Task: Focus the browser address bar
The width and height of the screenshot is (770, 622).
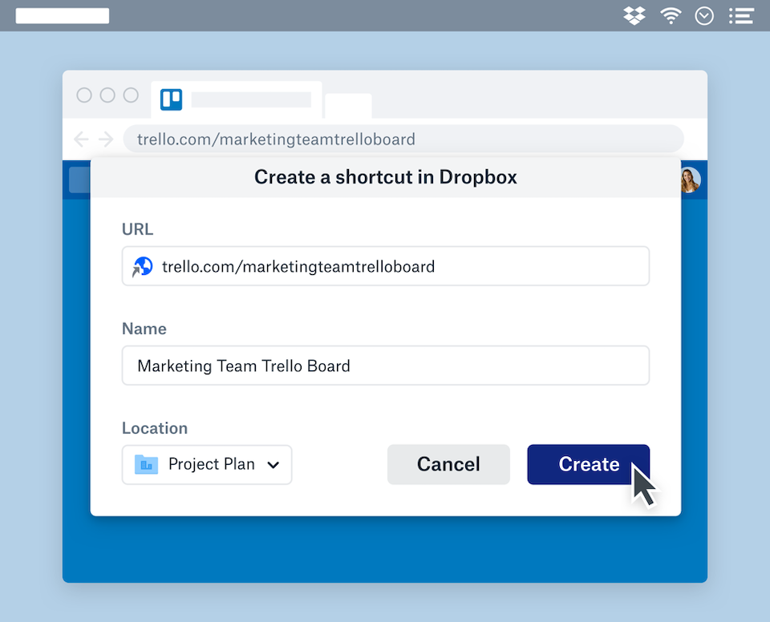Action: 403,139
